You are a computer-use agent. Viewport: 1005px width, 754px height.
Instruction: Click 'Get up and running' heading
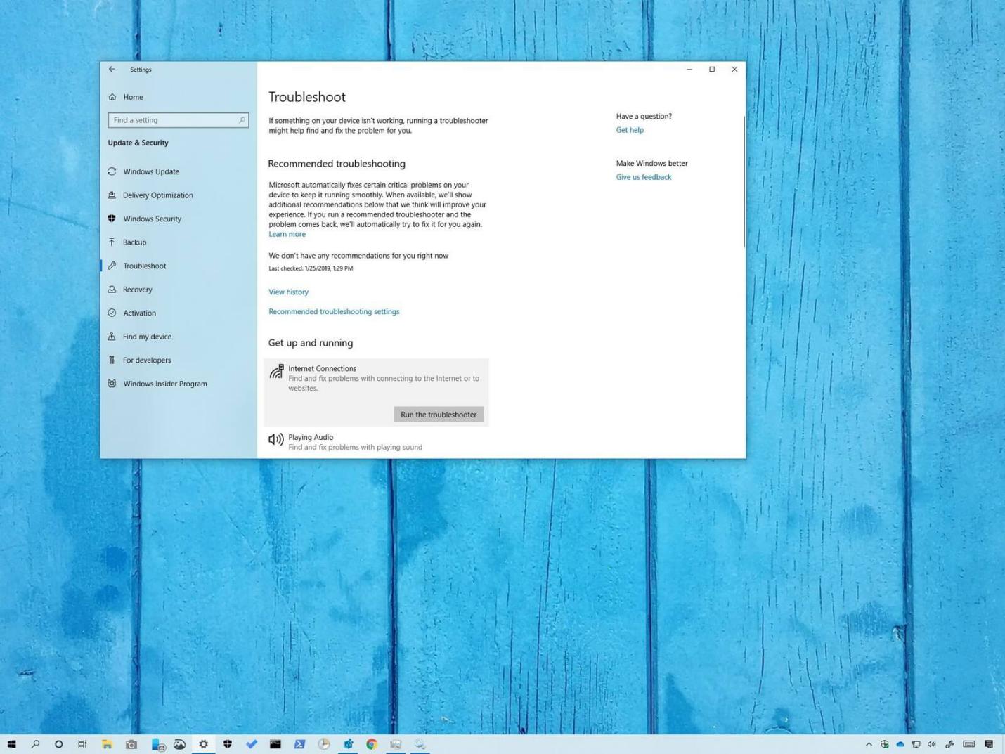[x=311, y=343]
